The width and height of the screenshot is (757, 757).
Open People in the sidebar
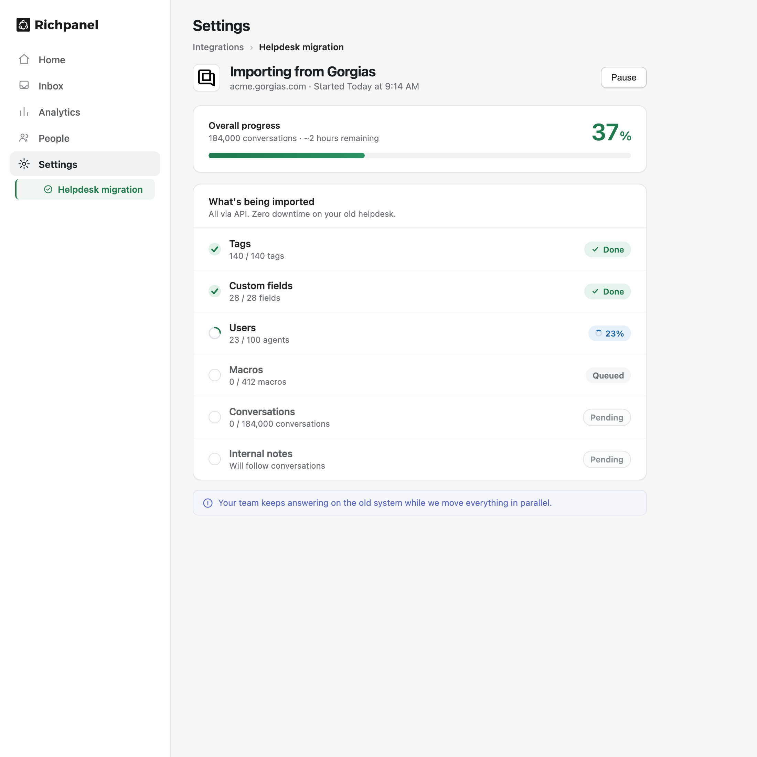click(x=85, y=138)
